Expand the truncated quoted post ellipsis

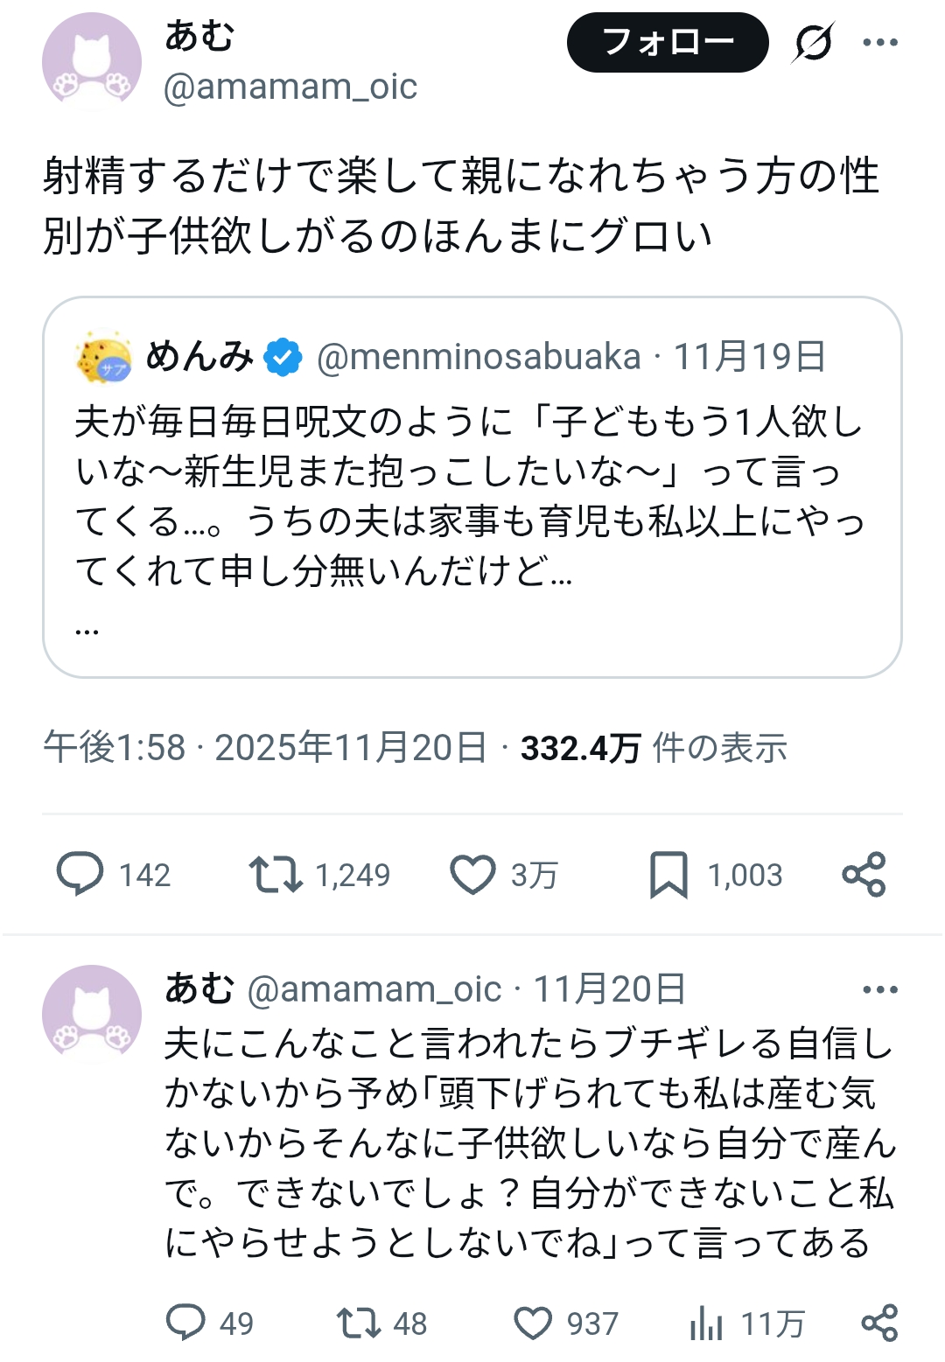(87, 628)
